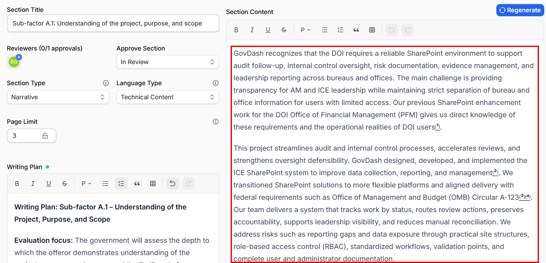The height and width of the screenshot is (263, 546).
Task: Redo in Section Content toolbar
Action: pyautogui.click(x=408, y=30)
